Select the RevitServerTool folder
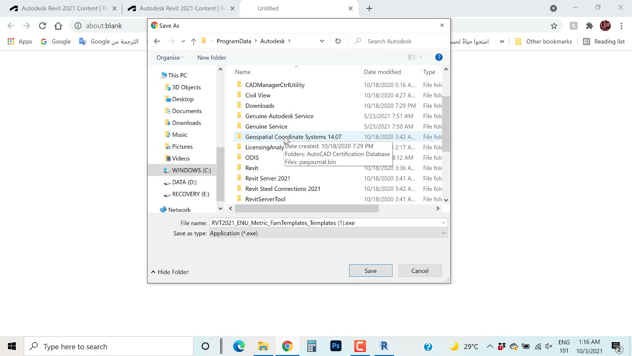Image resolution: width=632 pixels, height=356 pixels. point(265,199)
